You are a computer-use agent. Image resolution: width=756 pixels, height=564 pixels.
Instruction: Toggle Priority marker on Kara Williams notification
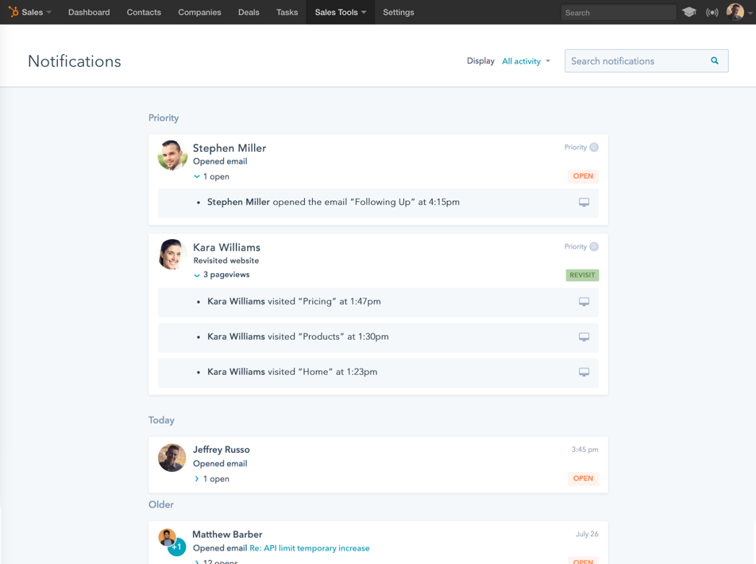click(594, 246)
